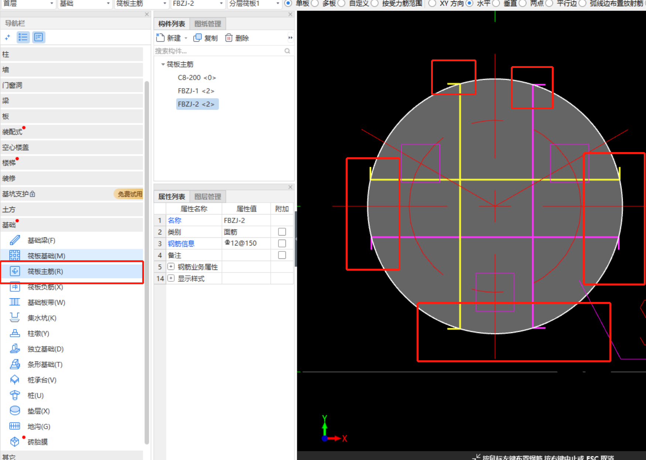Select the 垂直 radio button
The height and width of the screenshot is (460, 646).
[496, 3]
